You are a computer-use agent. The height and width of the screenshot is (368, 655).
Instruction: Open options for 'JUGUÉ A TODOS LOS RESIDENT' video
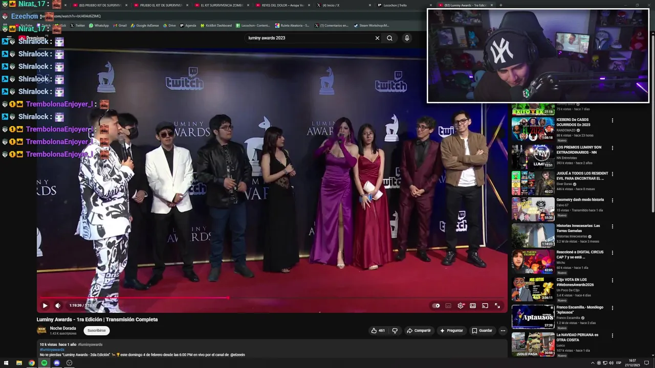pyautogui.click(x=612, y=174)
